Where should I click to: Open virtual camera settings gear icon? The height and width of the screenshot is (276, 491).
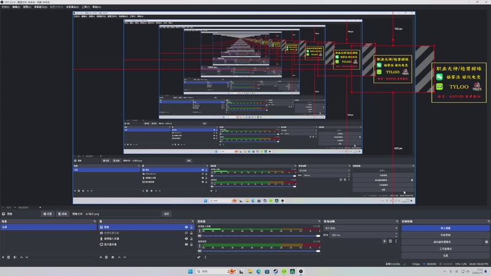click(487, 242)
